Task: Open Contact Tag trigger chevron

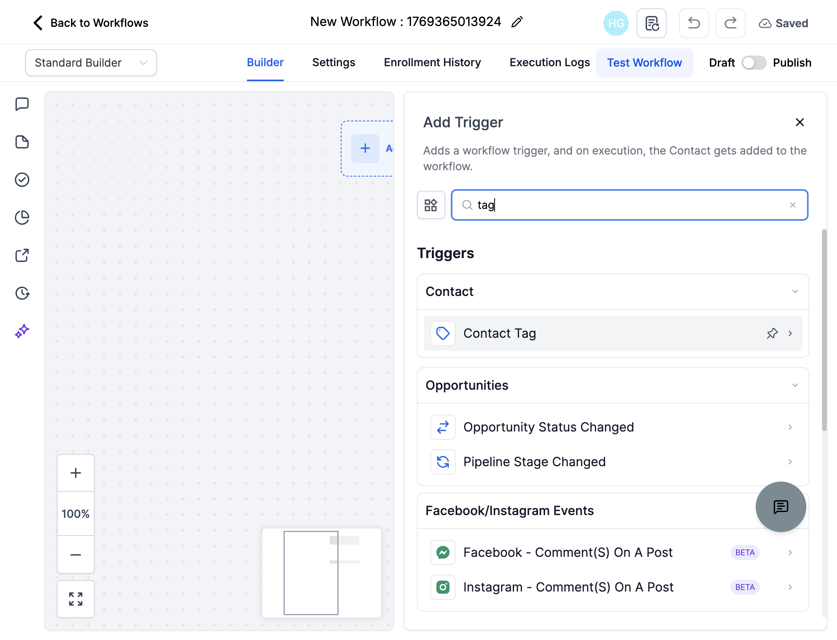Action: point(790,333)
